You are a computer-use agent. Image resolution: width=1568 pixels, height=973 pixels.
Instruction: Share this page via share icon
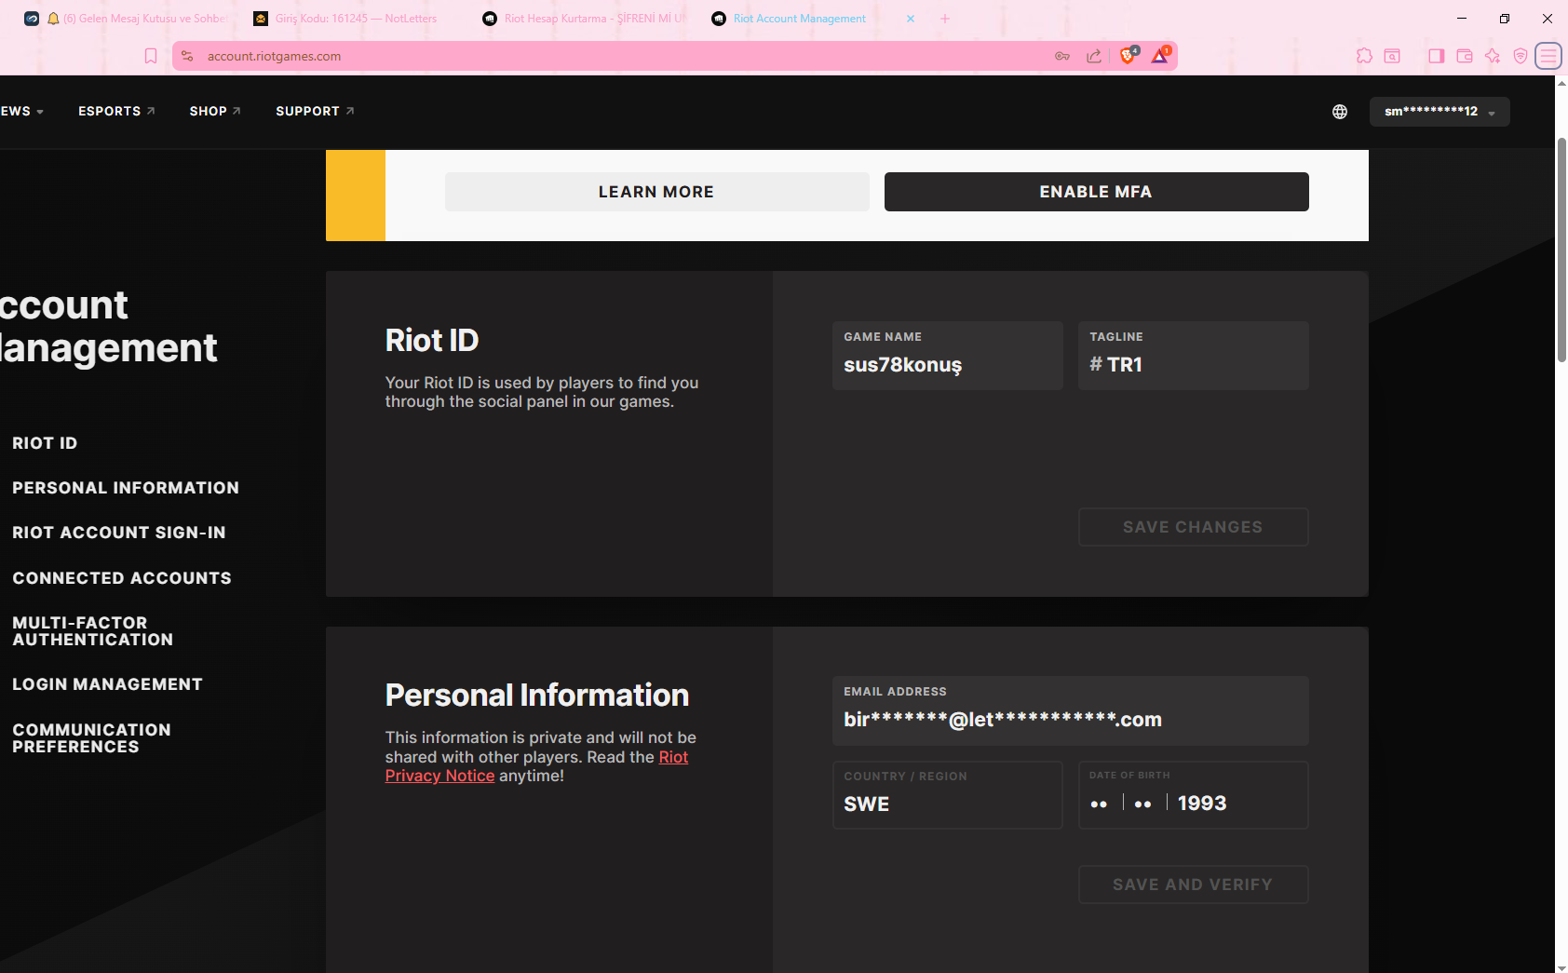click(1094, 56)
